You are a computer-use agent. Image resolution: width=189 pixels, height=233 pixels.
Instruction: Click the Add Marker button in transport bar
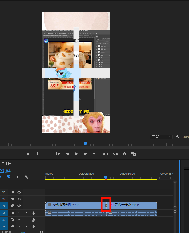tap(28, 154)
